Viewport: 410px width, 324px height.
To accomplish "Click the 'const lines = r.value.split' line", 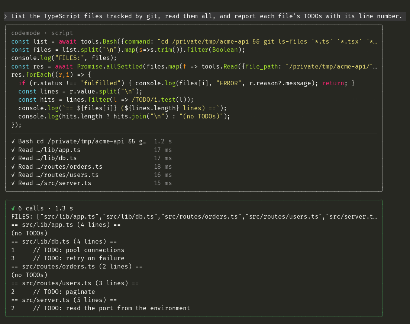I will click(80, 91).
